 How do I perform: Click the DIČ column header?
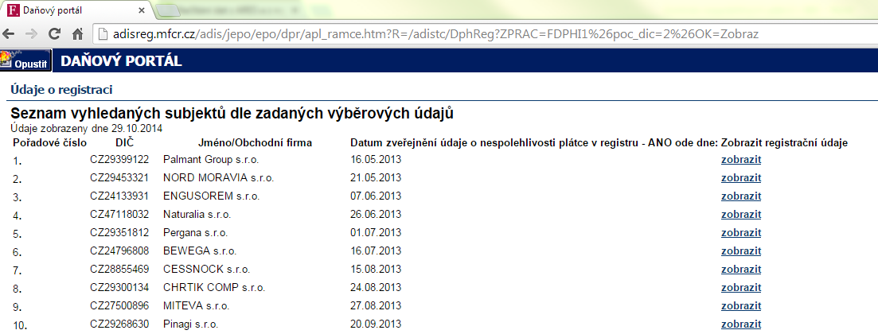(x=125, y=142)
